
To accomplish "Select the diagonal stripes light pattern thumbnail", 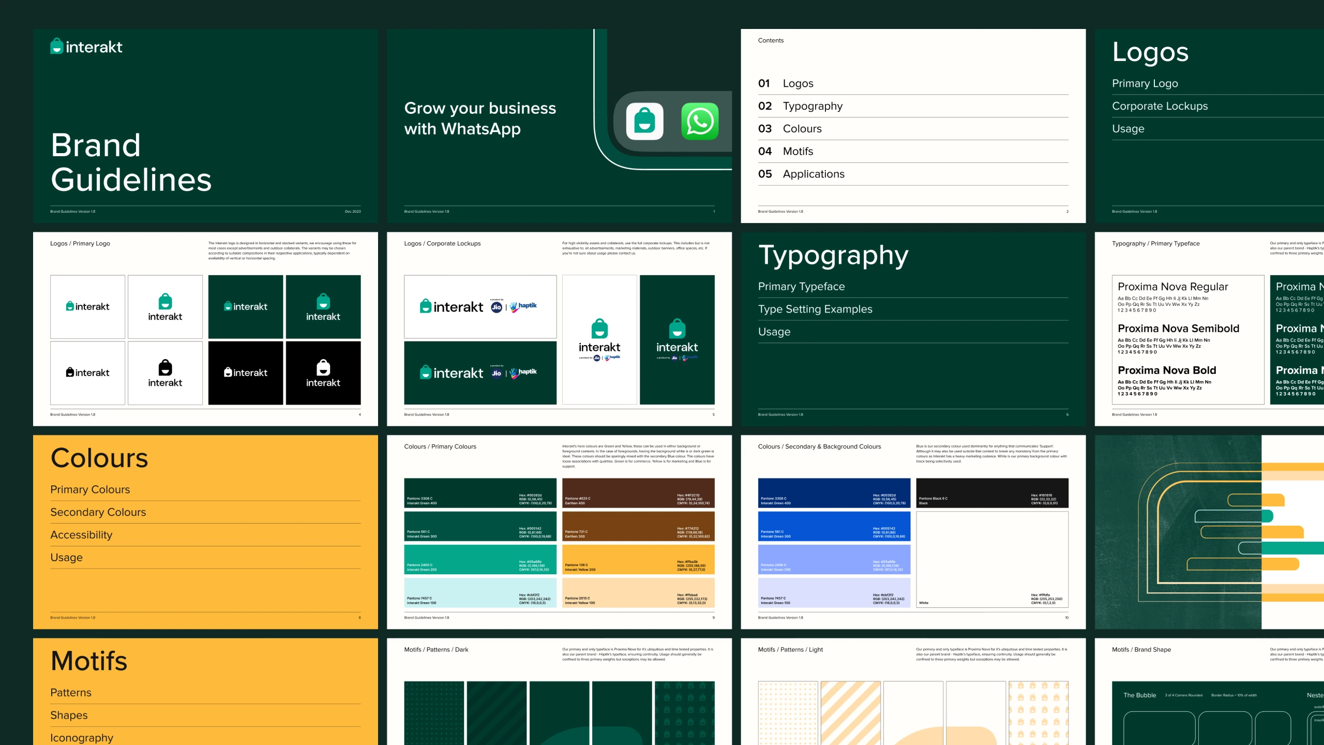I will [850, 712].
